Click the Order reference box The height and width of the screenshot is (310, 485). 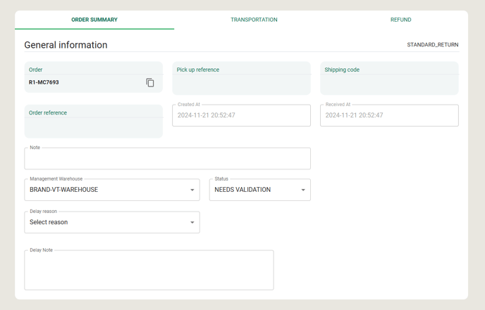(x=94, y=121)
